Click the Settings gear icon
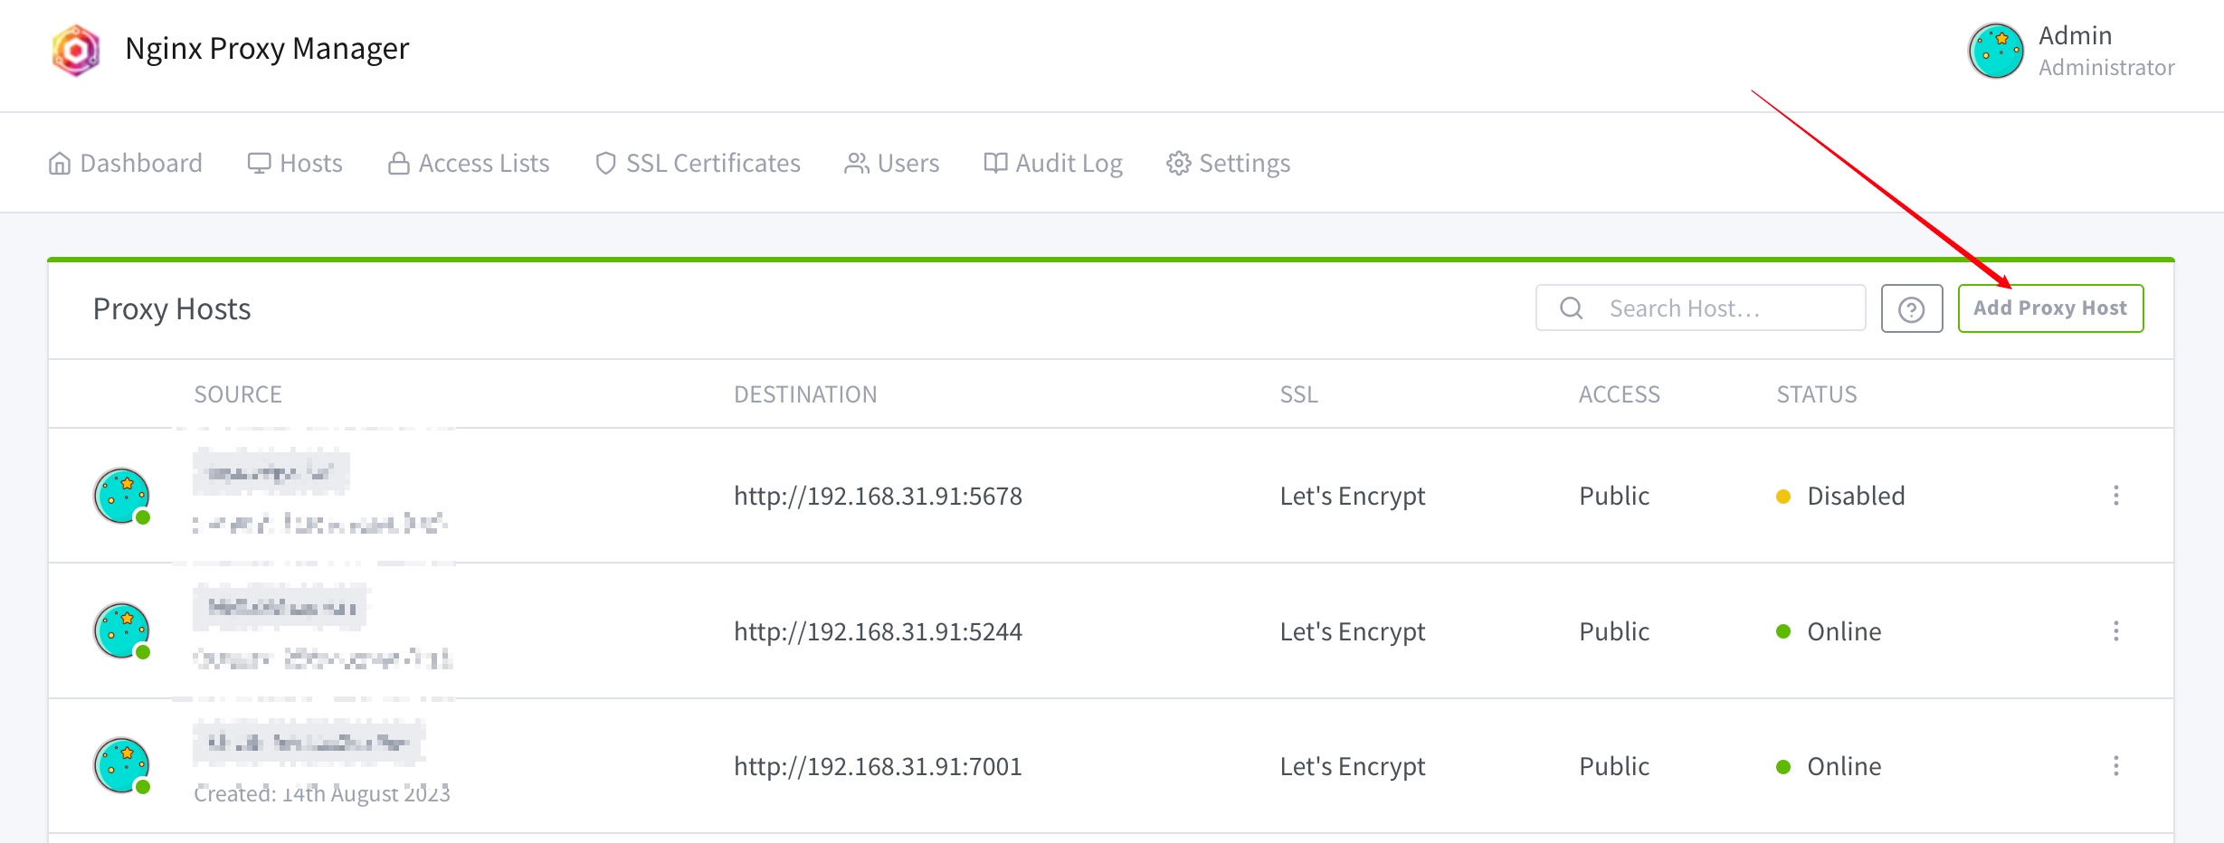The image size is (2224, 843). [1178, 163]
